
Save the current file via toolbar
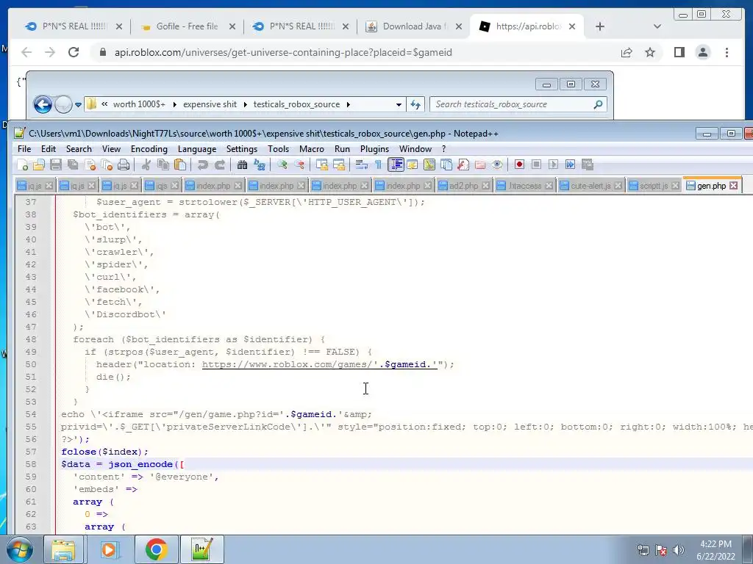56,165
